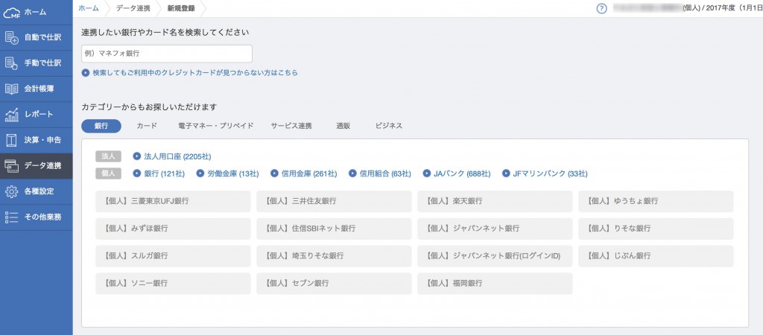Viewport: 763px width, 335px height.
Task: Open ホーム in the sidebar
Action: tap(37, 12)
